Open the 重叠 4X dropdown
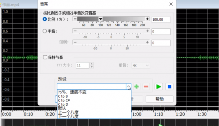This screenshot has height=126, width=219. [x=141, y=65]
